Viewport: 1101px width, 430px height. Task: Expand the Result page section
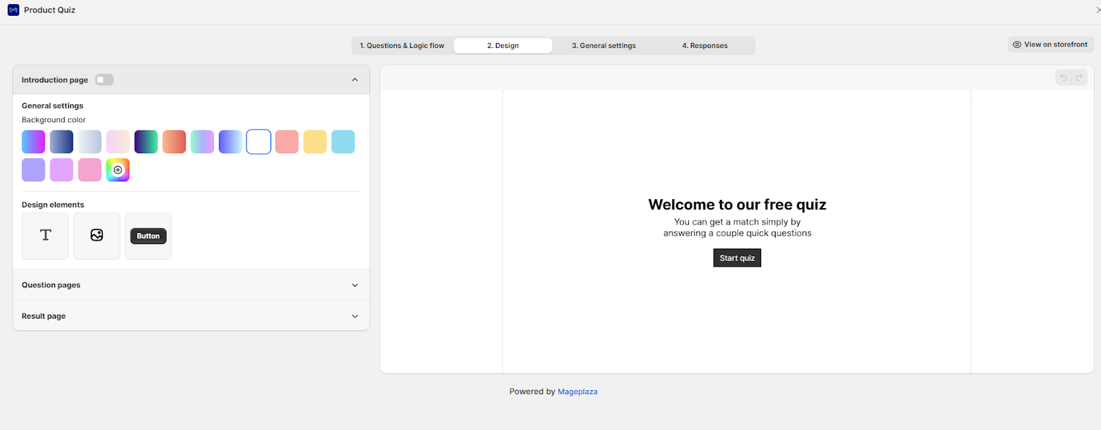(x=355, y=316)
